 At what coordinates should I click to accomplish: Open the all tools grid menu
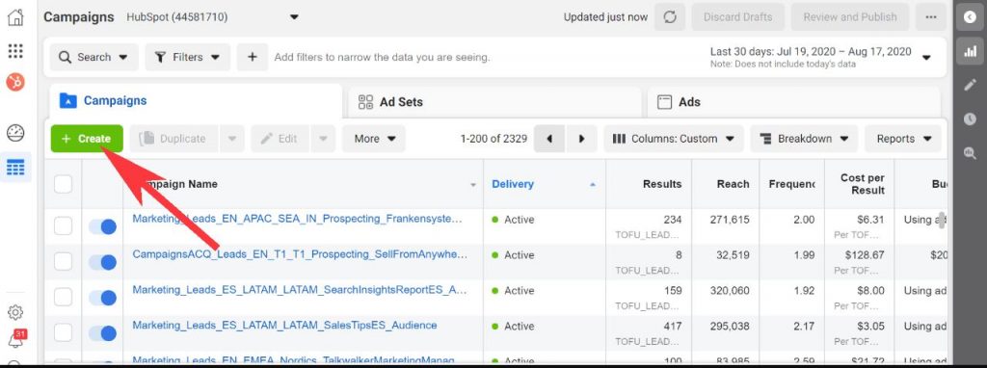click(x=15, y=50)
